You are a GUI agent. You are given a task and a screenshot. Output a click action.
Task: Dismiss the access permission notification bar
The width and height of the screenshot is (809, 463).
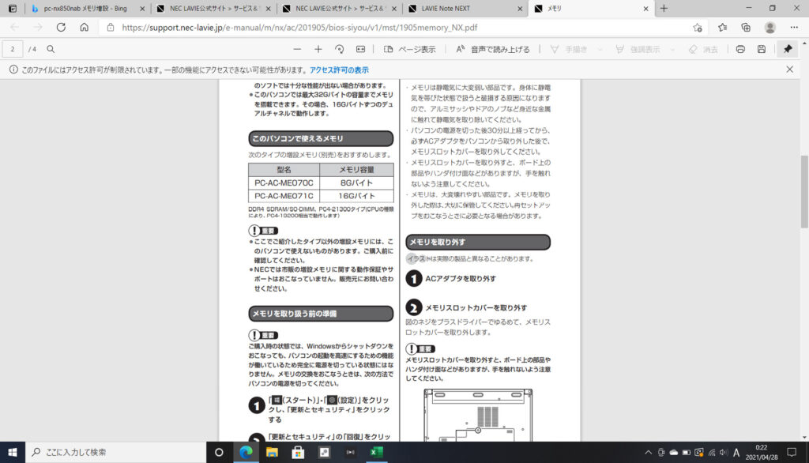click(789, 70)
